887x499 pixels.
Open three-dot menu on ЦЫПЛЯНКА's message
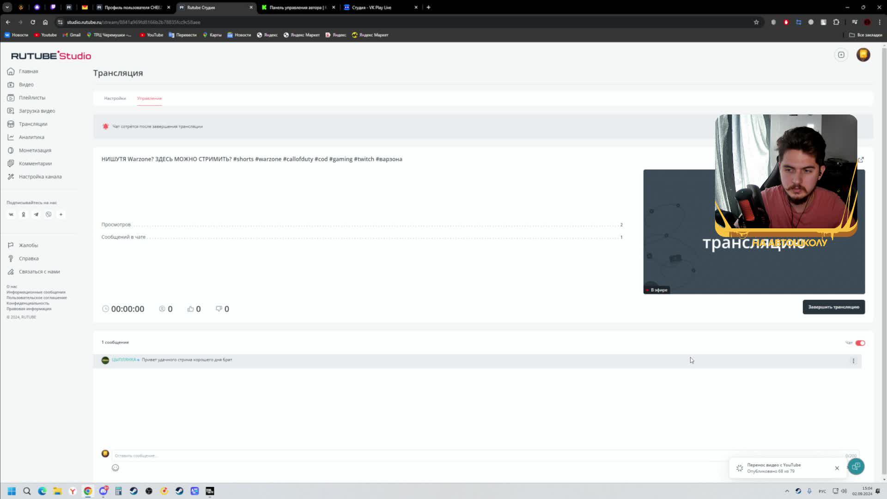(853, 361)
